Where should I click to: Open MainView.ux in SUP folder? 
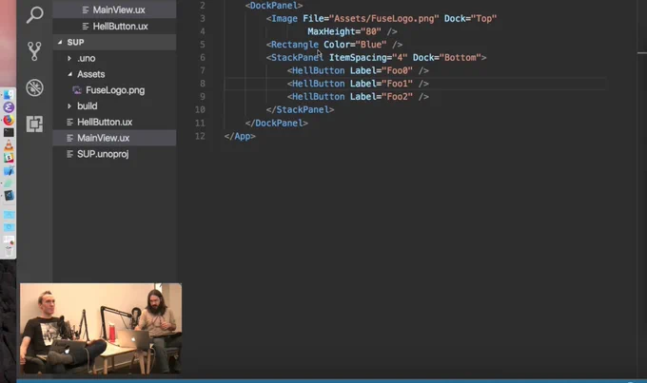[114, 138]
